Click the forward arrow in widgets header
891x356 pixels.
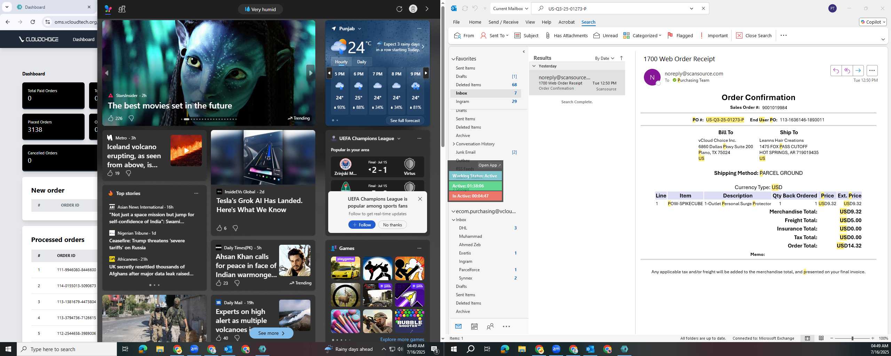[x=427, y=9]
